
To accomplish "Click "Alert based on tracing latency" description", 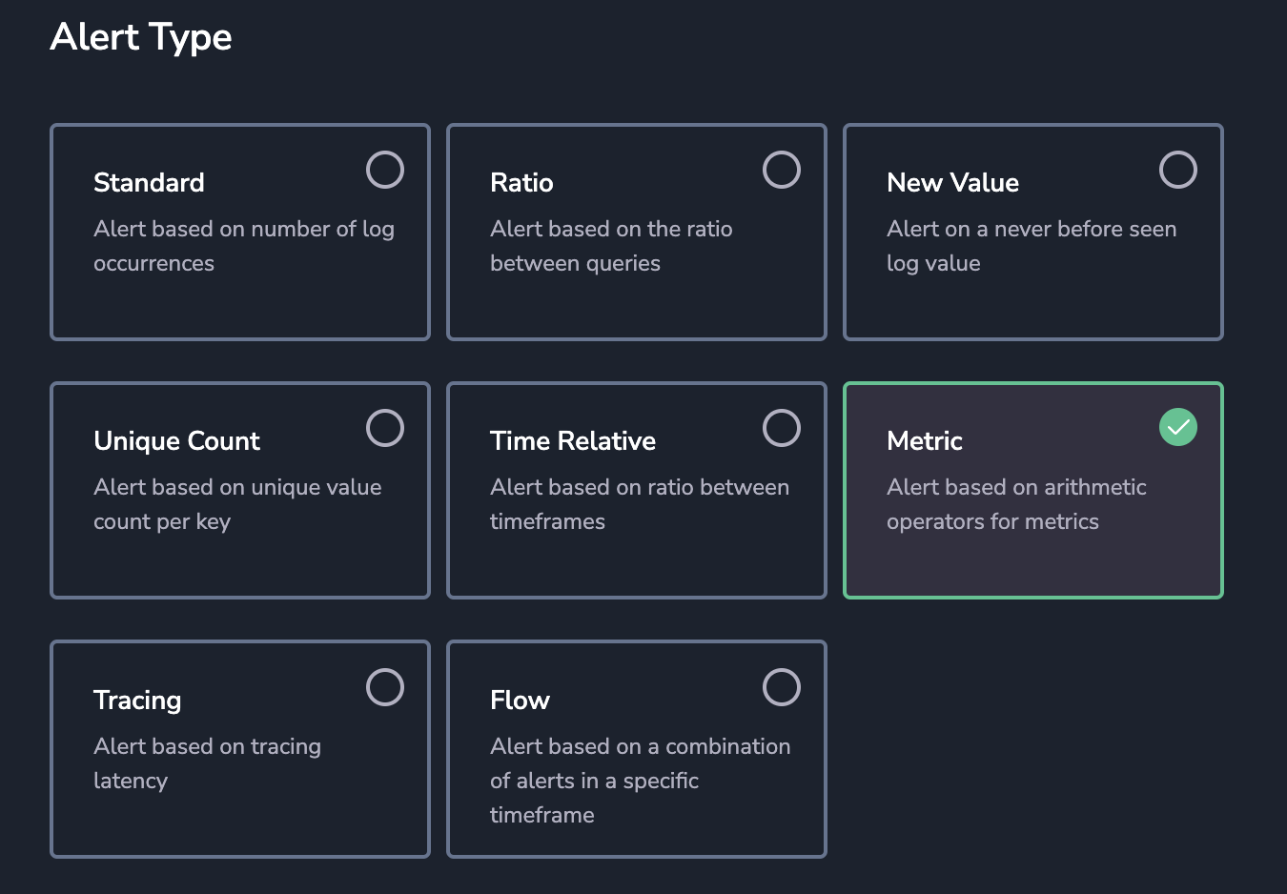I will [x=207, y=762].
